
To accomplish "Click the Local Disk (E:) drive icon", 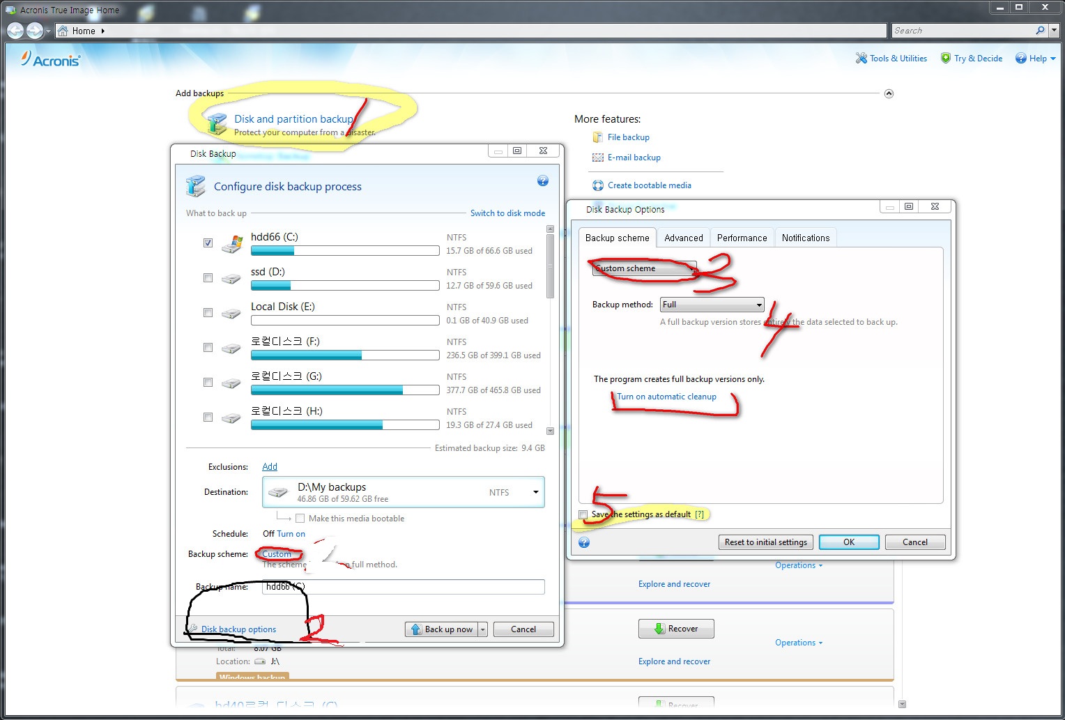I will pyautogui.click(x=231, y=314).
